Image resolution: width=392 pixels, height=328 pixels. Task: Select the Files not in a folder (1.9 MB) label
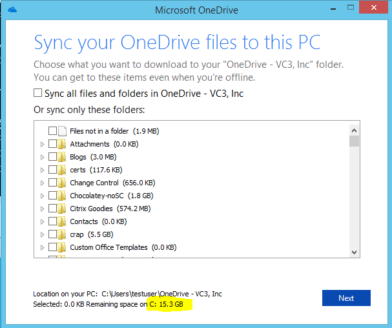(x=114, y=131)
